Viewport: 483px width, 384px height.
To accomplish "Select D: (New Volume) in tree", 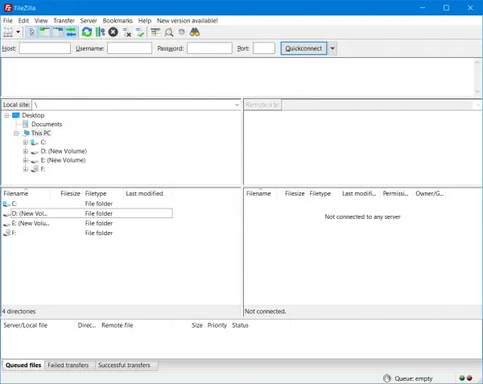I will (x=64, y=151).
